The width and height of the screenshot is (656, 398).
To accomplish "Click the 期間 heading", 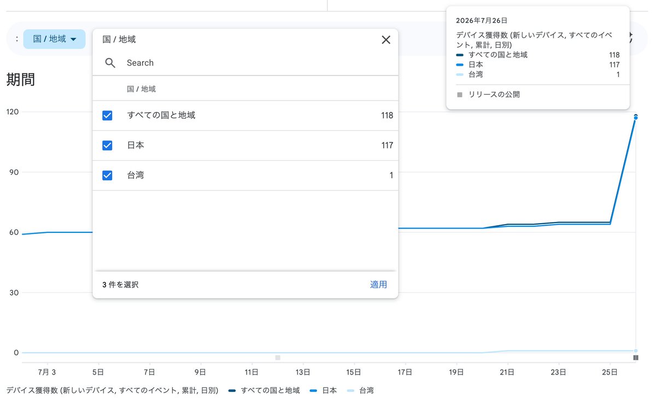I will tap(21, 79).
